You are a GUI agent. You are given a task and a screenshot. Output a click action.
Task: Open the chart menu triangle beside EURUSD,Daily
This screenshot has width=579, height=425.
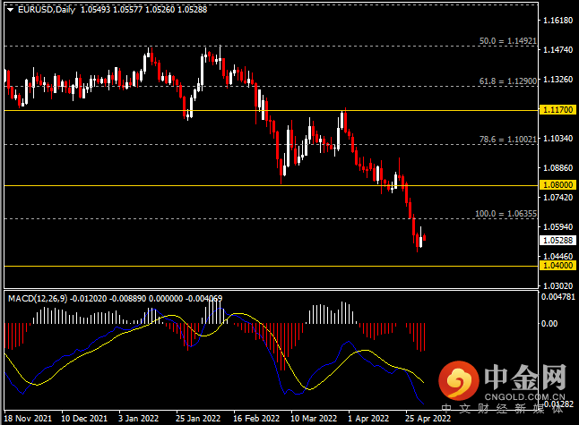(x=11, y=10)
